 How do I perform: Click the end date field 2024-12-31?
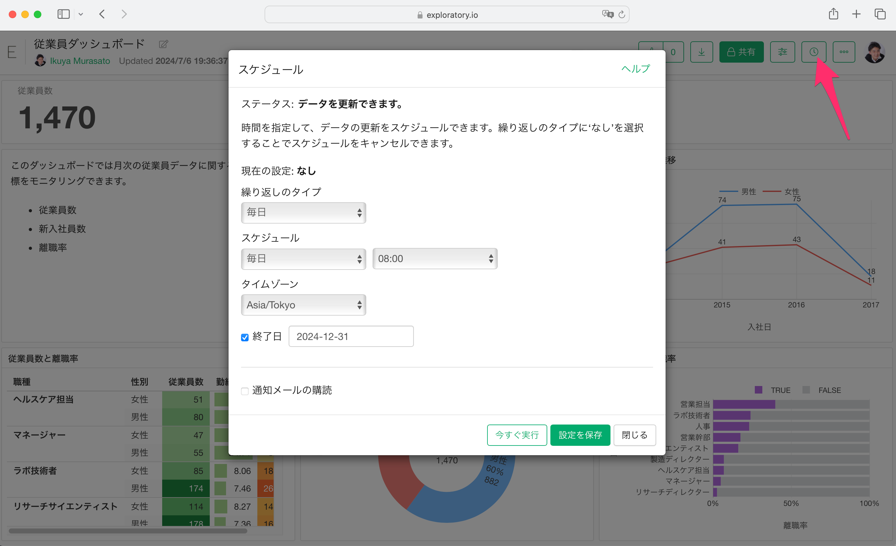pyautogui.click(x=351, y=337)
